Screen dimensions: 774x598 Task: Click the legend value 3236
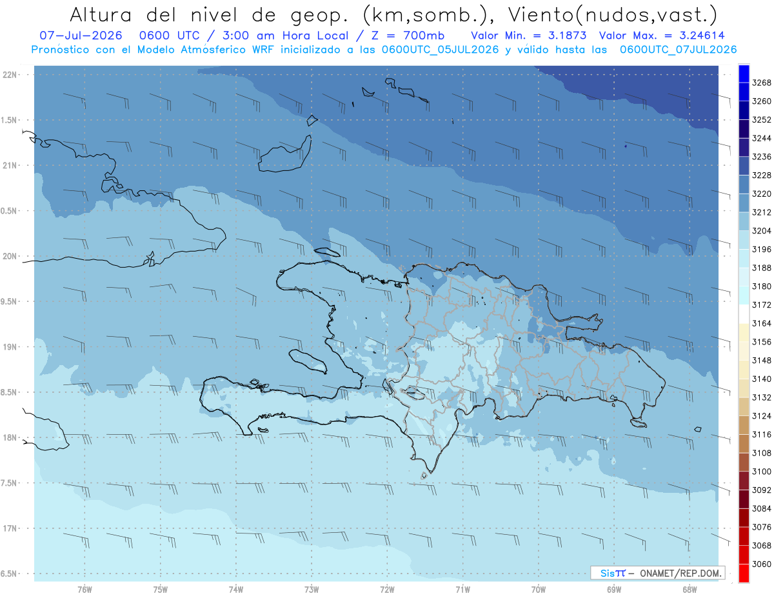coord(761,157)
